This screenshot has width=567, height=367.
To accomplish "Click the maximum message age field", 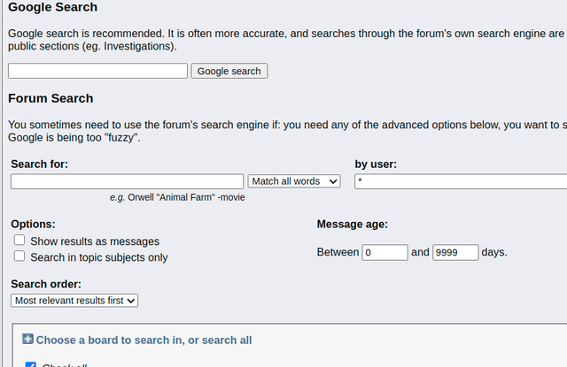I will click(x=455, y=252).
